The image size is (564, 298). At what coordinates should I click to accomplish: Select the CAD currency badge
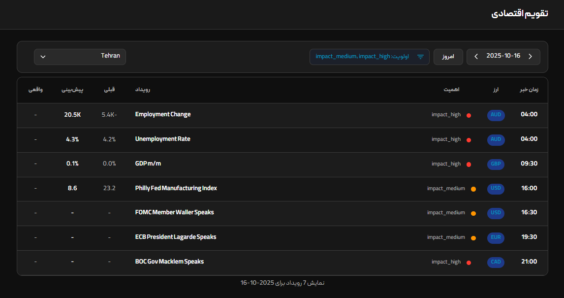(x=496, y=262)
